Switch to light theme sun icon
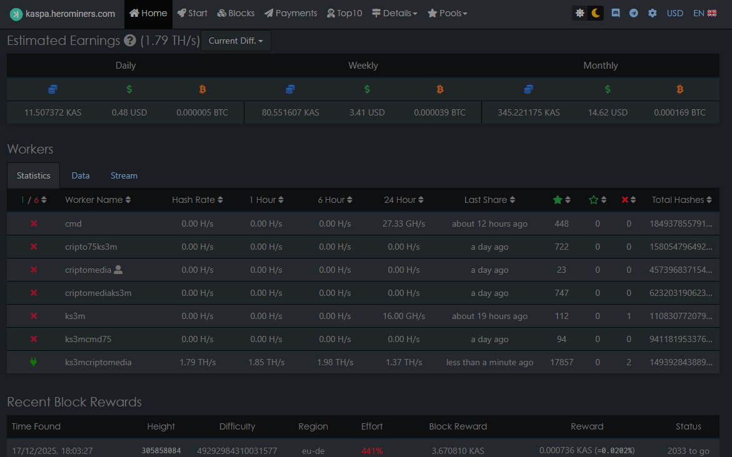732x457 pixels. 580,13
